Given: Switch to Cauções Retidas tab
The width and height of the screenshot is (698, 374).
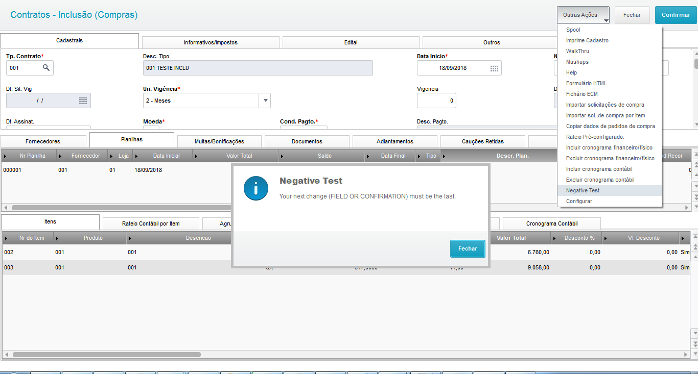Looking at the screenshot, I should point(483,141).
